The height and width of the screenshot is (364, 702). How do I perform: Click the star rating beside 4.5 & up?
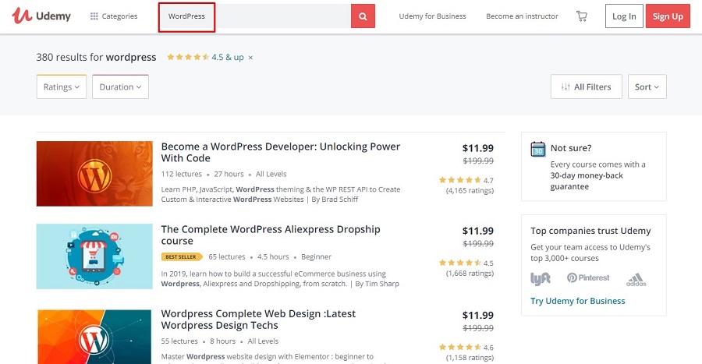(x=188, y=57)
